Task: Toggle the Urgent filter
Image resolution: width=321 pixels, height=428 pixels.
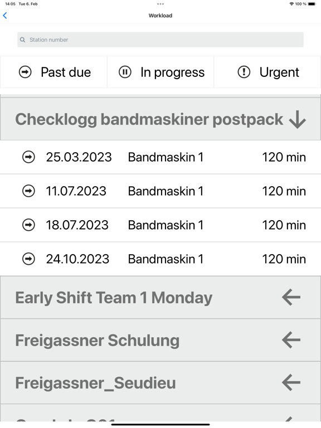Action: pos(267,72)
